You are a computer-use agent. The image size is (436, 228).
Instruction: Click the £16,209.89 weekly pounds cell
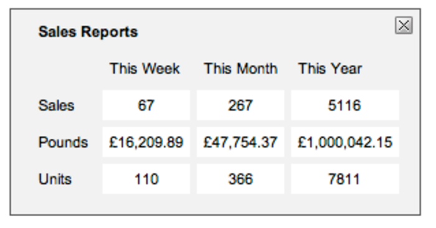pos(146,142)
